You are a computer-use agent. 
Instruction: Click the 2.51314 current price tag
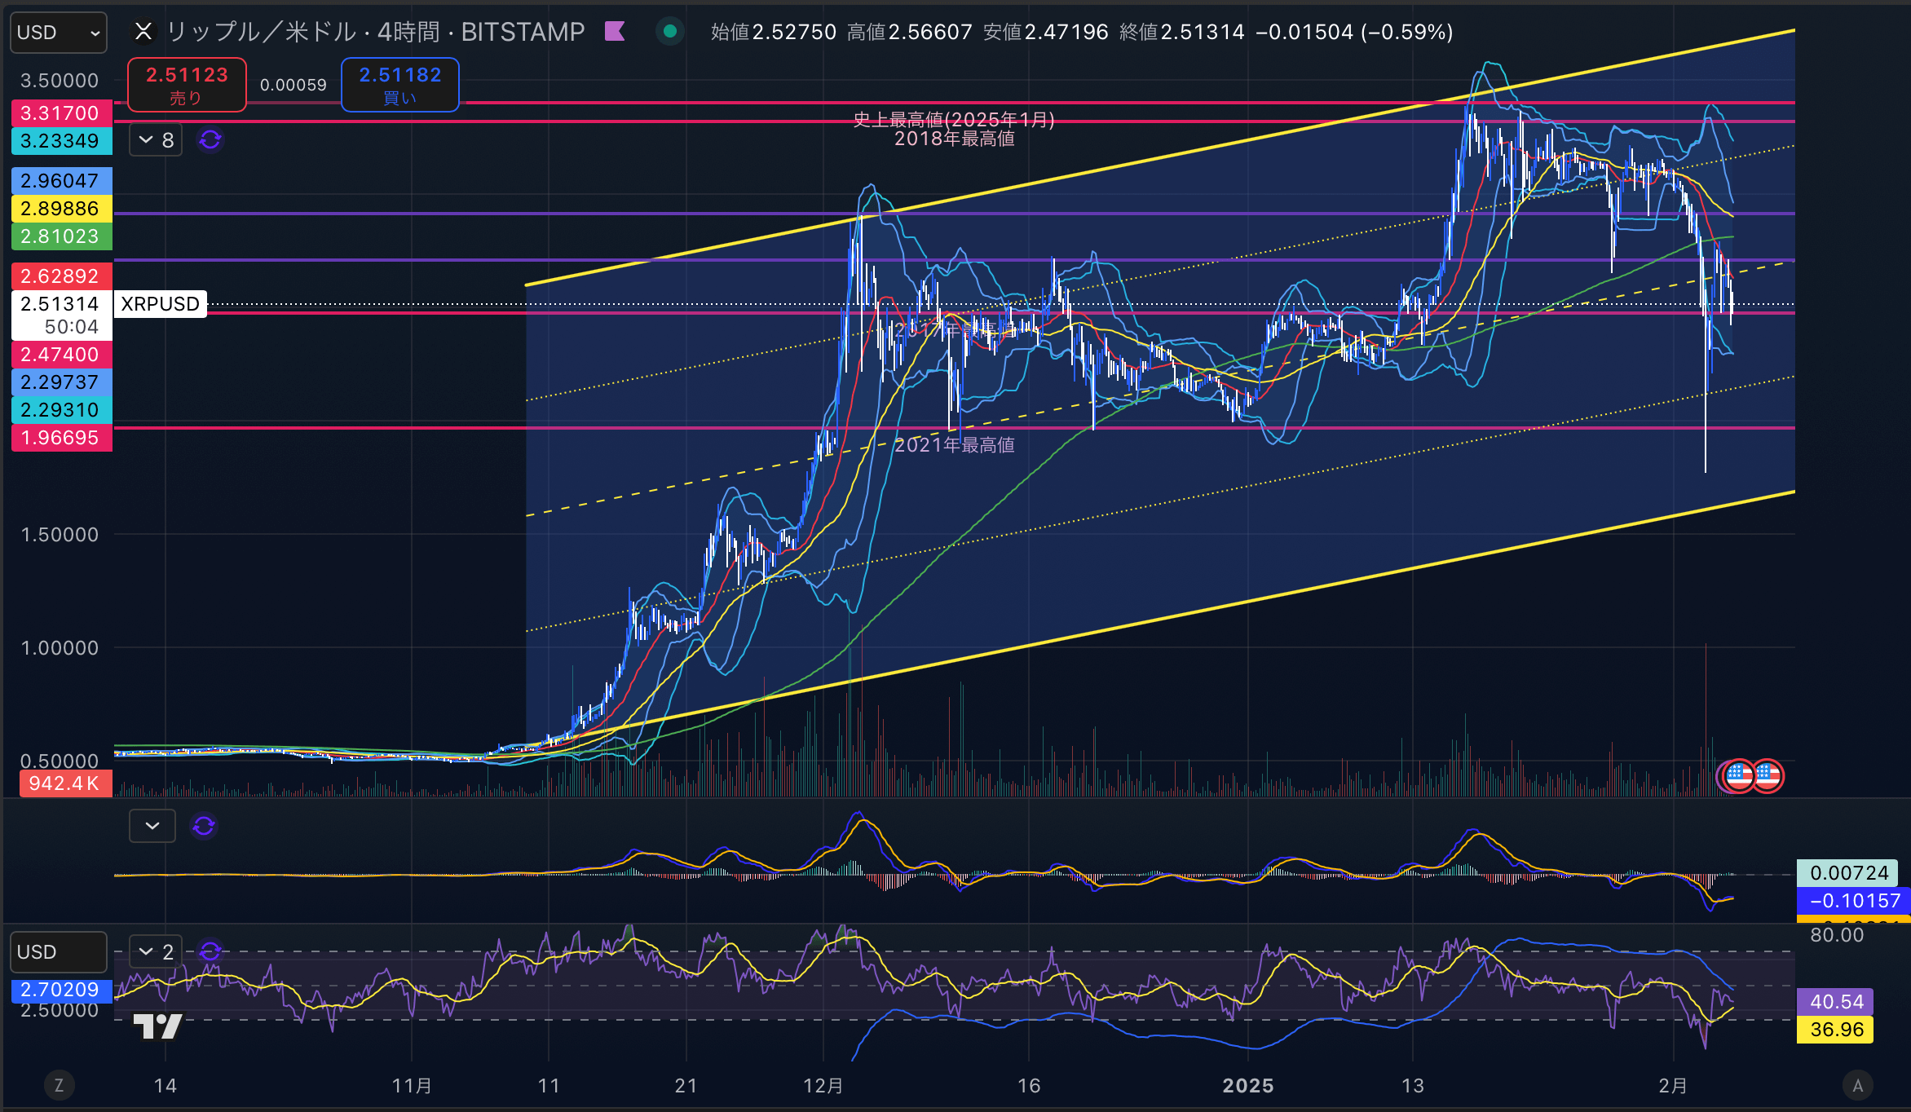pos(62,315)
